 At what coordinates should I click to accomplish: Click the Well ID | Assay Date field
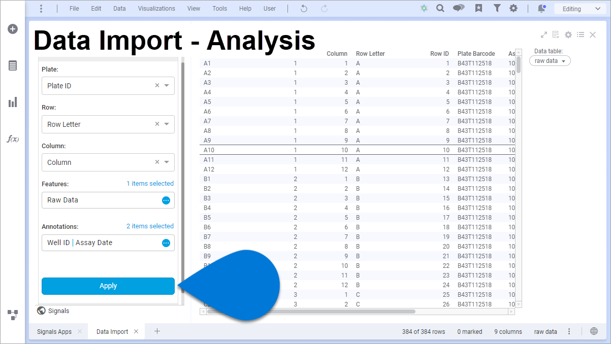point(108,243)
